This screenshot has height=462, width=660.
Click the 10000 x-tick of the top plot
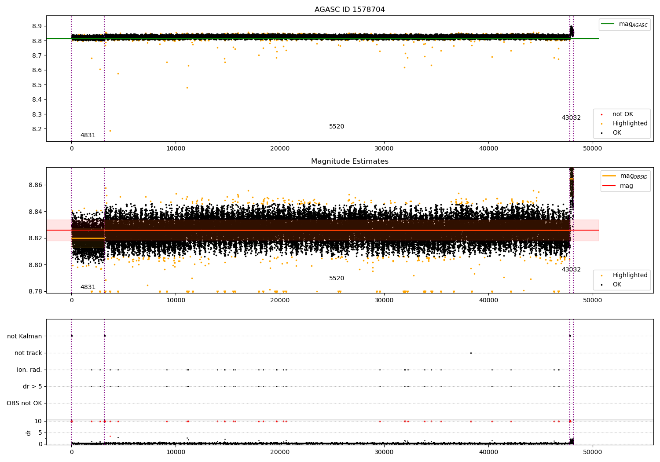pyautogui.click(x=176, y=149)
